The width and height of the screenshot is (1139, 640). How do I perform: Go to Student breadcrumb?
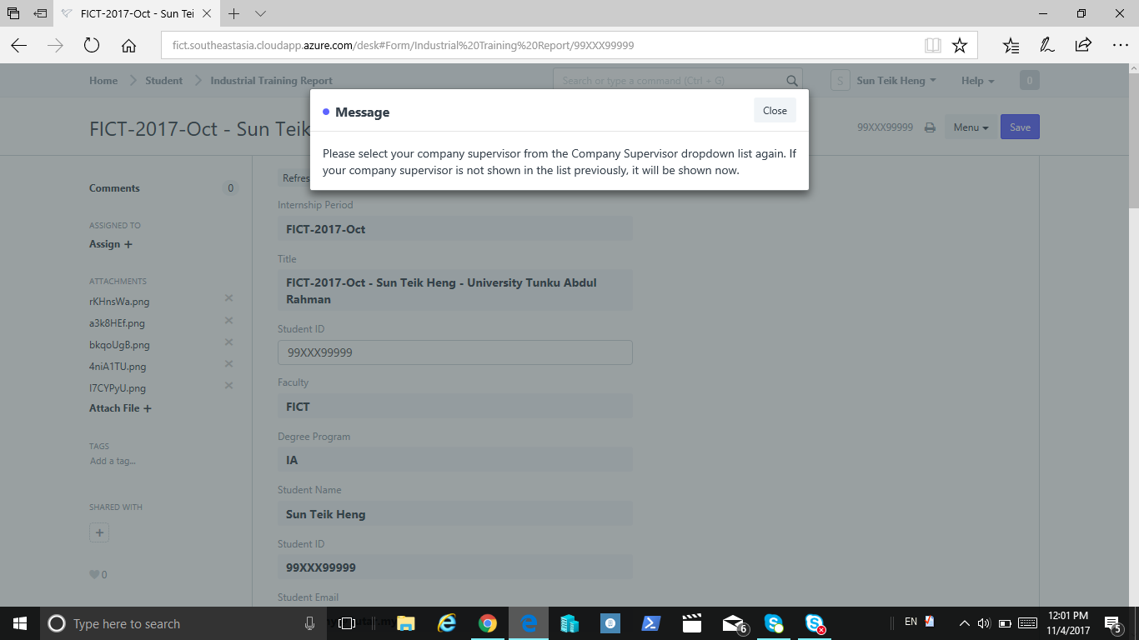point(163,81)
